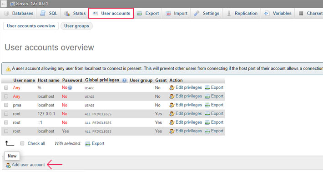Check the box for Any localhost user
Screen dimensions: 323x172
(x=6, y=96)
